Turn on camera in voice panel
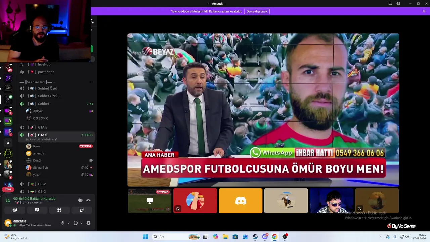The height and width of the screenshot is (242, 430). (x=15, y=210)
